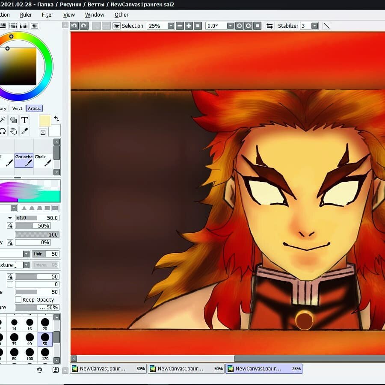Image resolution: width=385 pixels, height=385 pixels.
Task: Click the Redo arrow icon
Action: coord(84,26)
